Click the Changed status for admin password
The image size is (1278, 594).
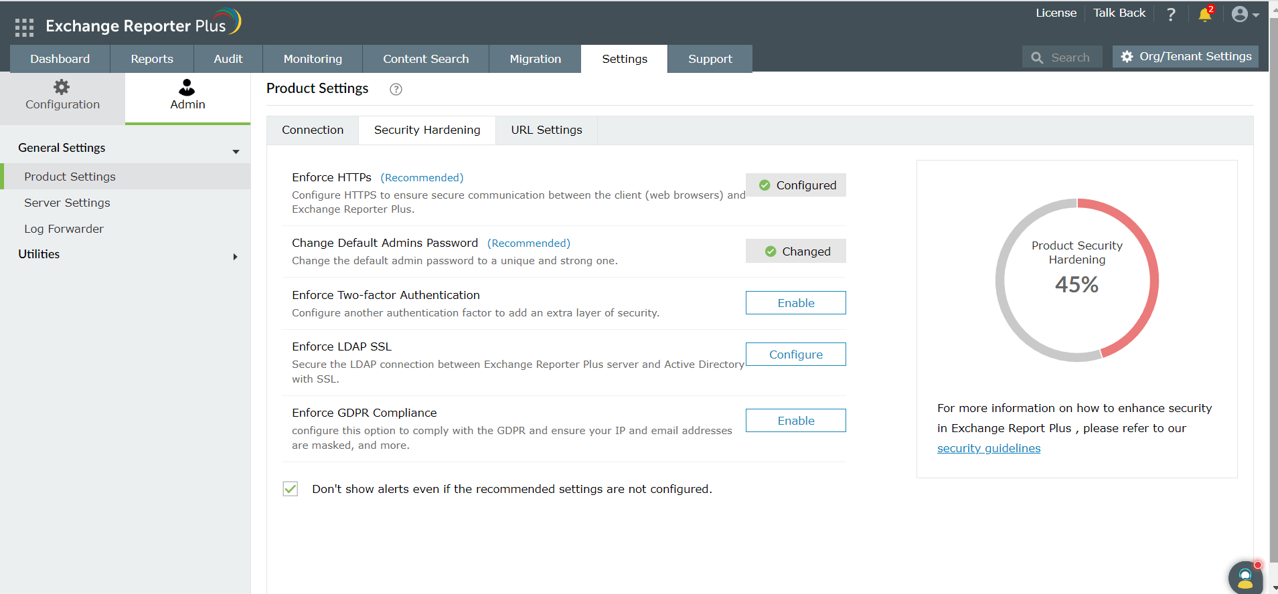[x=796, y=252]
